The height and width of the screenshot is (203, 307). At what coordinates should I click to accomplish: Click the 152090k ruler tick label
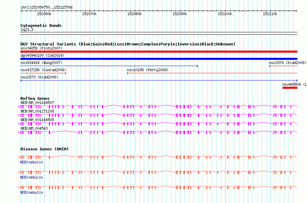point(180,14)
